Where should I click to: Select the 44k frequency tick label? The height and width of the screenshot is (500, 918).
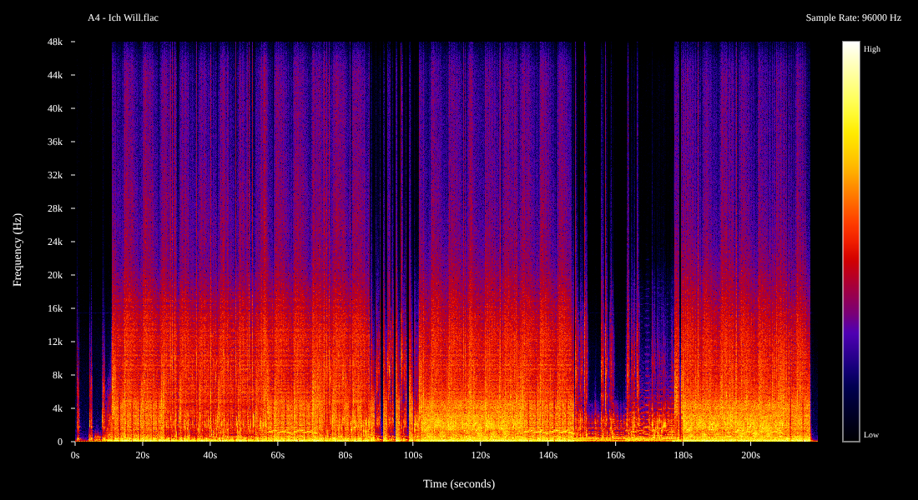pos(55,75)
